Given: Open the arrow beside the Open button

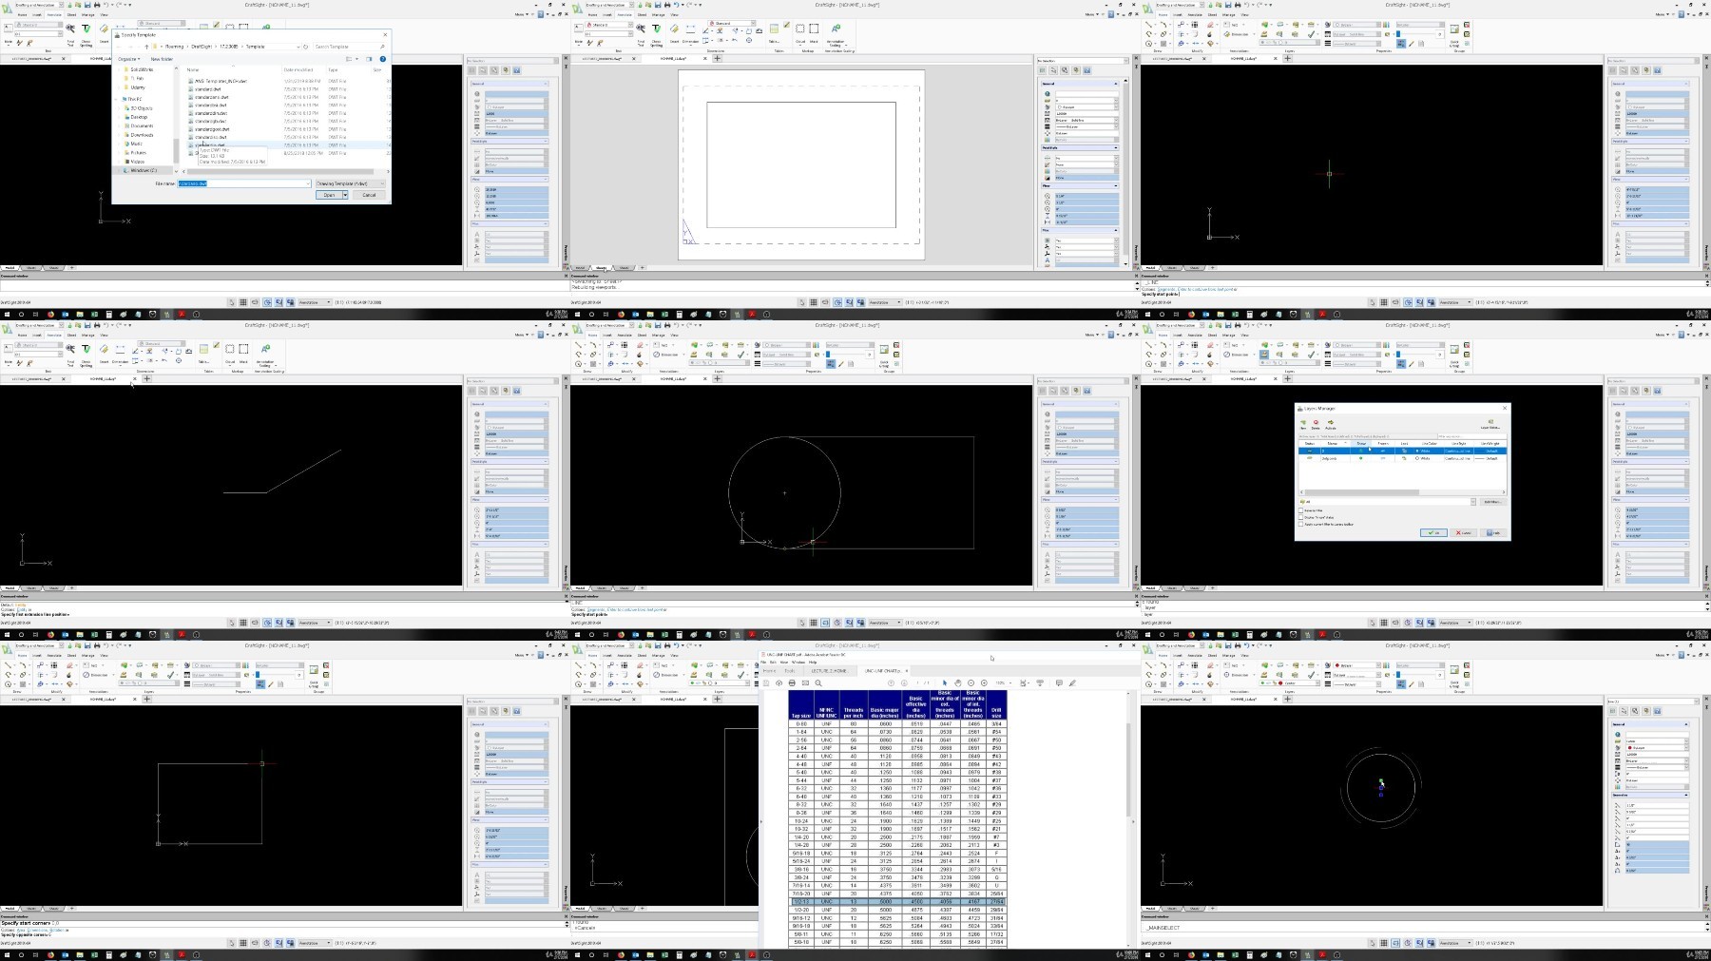Looking at the screenshot, I should point(345,195).
